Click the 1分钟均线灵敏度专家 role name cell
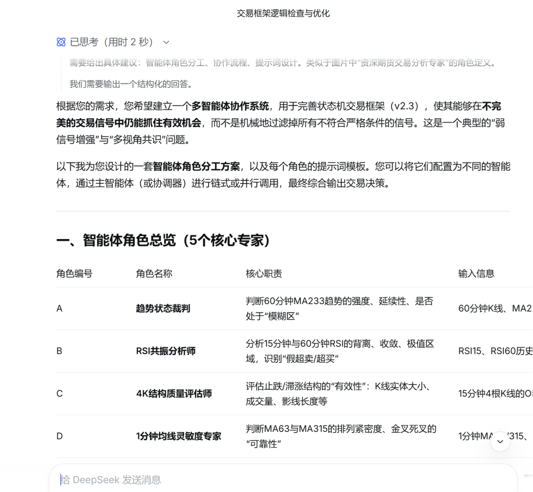 point(178,436)
